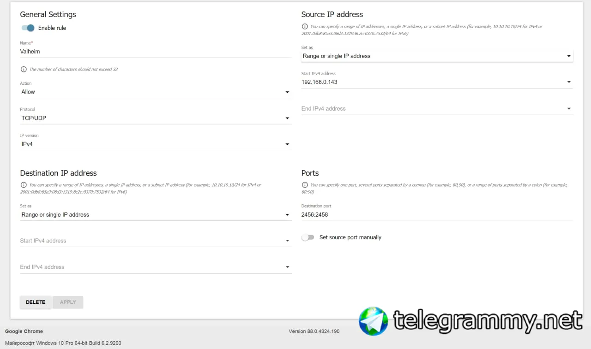The image size is (591, 349).
Task: Expand the Destination Start IPv4 address dropdown
Action: (x=156, y=241)
